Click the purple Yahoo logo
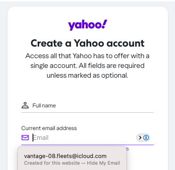The height and width of the screenshot is (170, 175). (88, 25)
